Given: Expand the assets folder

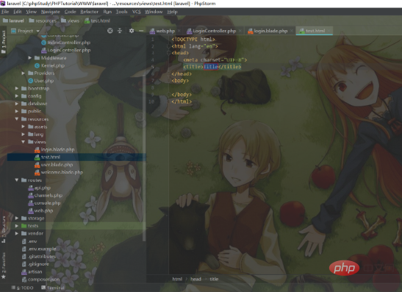Looking at the screenshot, I should (x=24, y=127).
